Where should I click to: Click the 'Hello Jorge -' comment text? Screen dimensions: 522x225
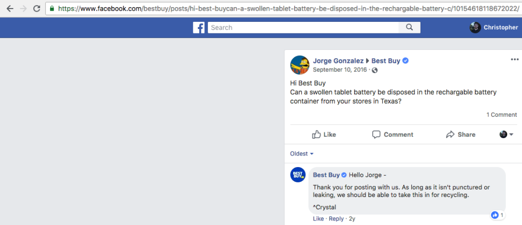368,175
